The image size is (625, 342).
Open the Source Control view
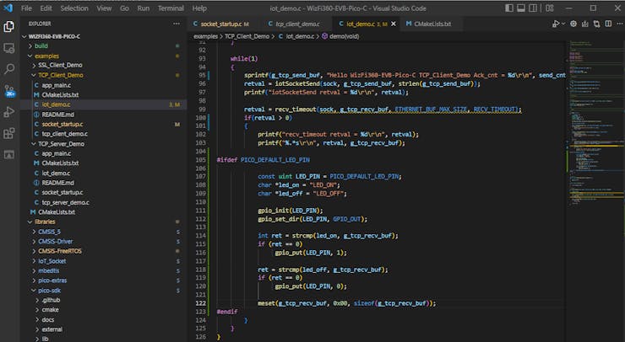tap(9, 90)
